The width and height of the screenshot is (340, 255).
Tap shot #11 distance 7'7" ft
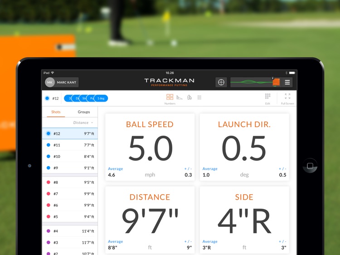pyautogui.click(x=89, y=145)
